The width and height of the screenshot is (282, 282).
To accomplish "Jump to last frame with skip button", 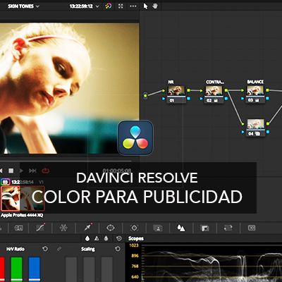I will coord(32,171).
